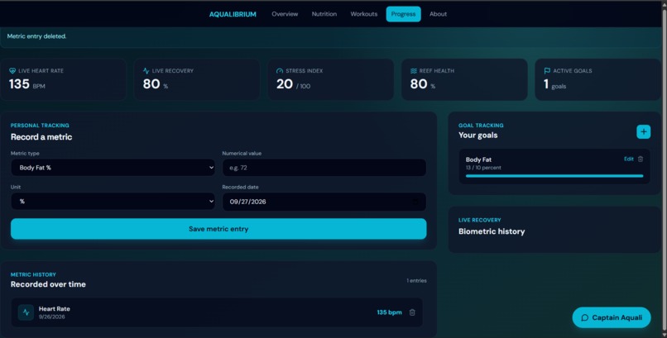Image resolution: width=667 pixels, height=338 pixels.
Task: Click the '9/26/2026' date under Heart Rate
Action: 52,317
